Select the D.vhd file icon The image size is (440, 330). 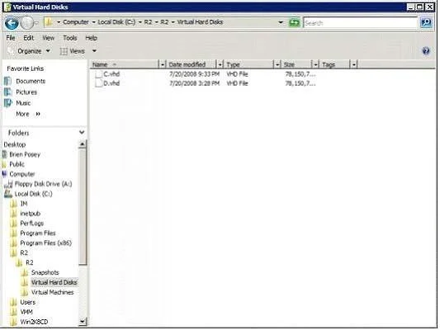[99, 83]
